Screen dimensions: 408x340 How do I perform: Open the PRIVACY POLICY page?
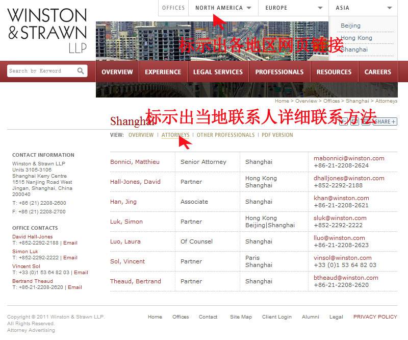(x=375, y=317)
